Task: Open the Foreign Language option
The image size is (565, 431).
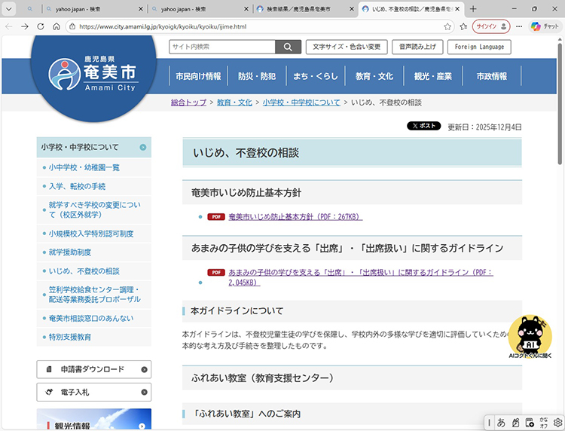Action: click(x=479, y=47)
